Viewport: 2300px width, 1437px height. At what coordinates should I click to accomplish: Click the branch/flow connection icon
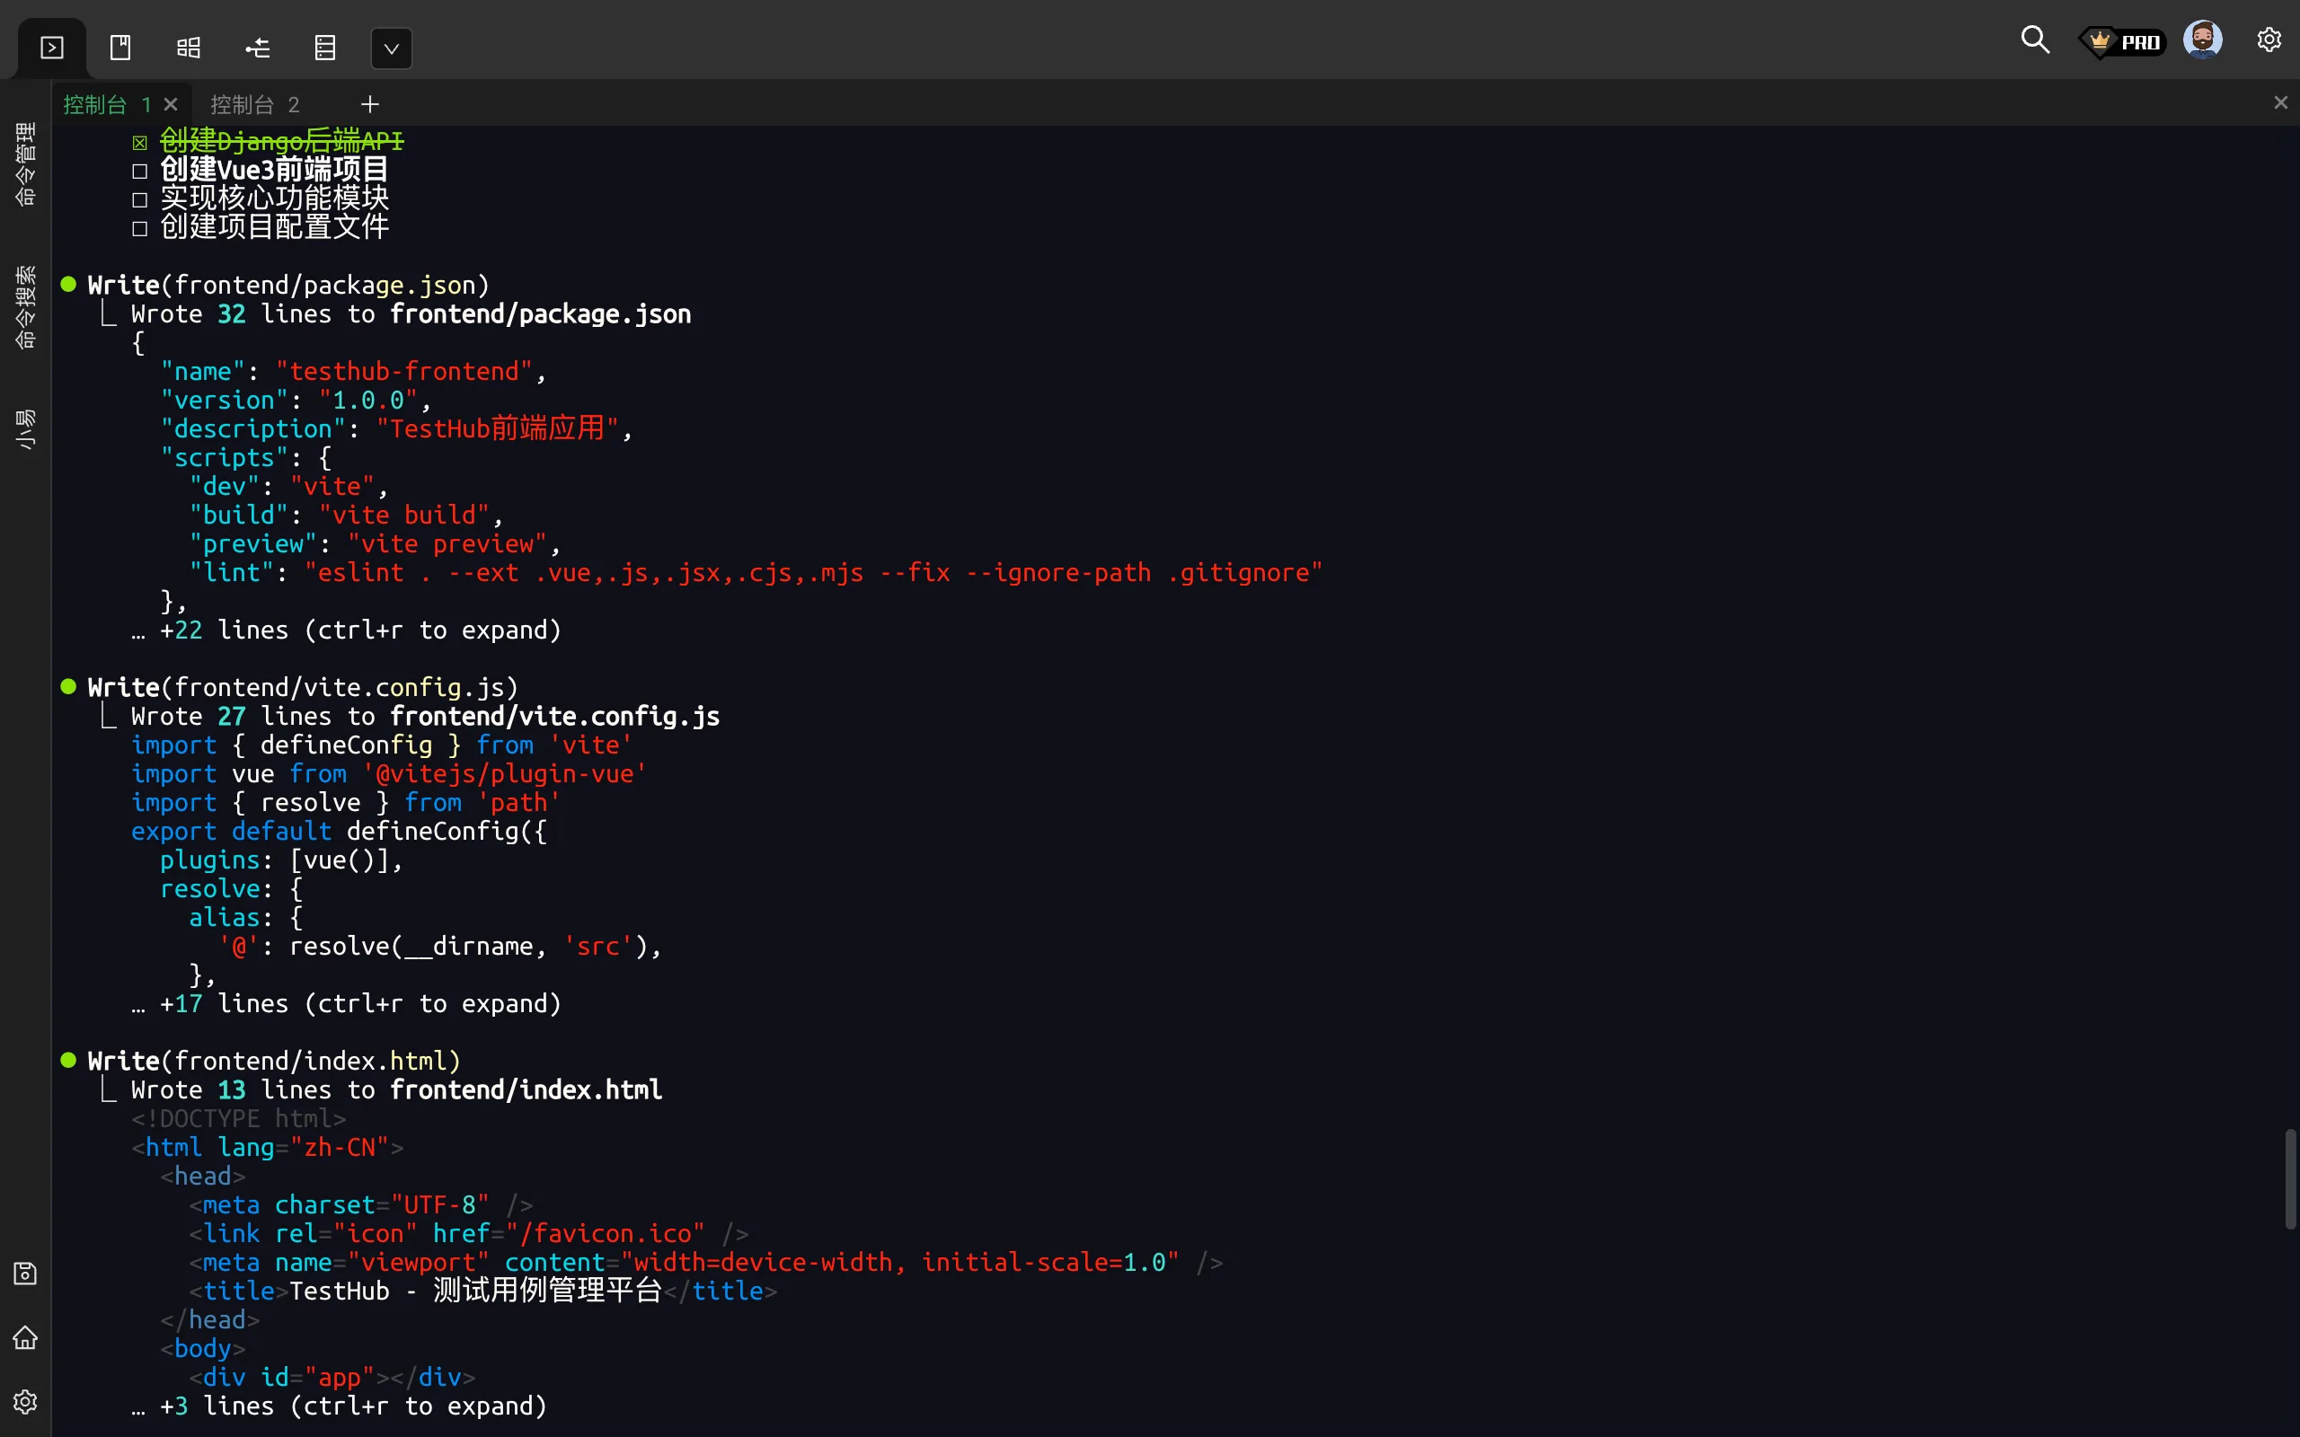(x=258, y=48)
